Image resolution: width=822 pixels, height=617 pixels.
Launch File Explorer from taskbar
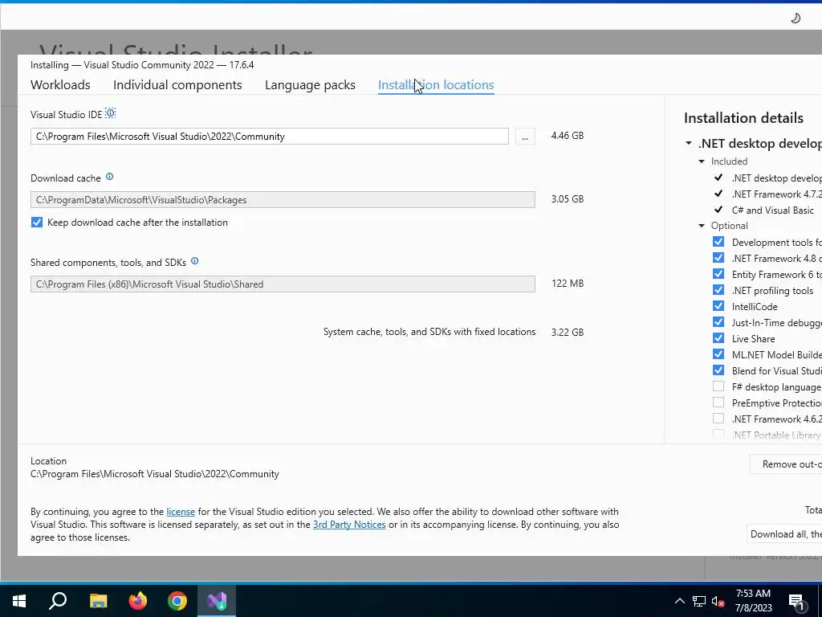(98, 601)
